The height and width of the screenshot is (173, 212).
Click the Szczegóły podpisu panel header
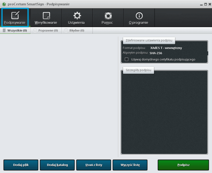(x=138, y=70)
